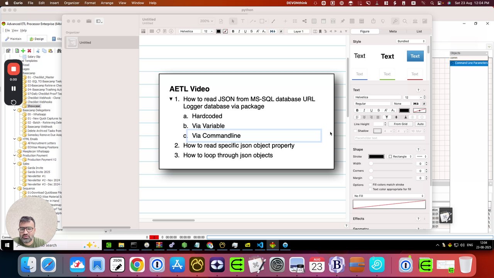This screenshot has width=494, height=278.
Task: Check Fill colors match stroke
Action: click(370, 185)
